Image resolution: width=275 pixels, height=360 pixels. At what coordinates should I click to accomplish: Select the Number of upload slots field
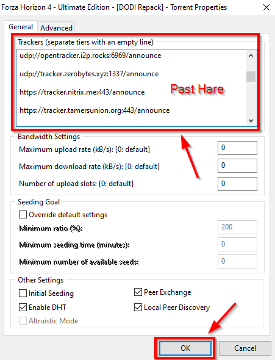[x=237, y=184]
